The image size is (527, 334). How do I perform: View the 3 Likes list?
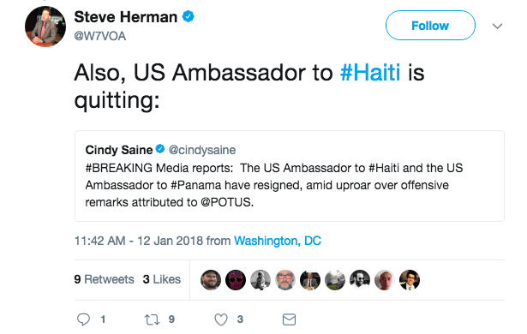tap(162, 279)
